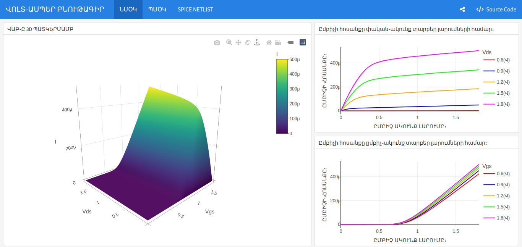Switch to the ՊՄՕԿ tab
Viewport: 522px width, 247px height.
click(157, 10)
